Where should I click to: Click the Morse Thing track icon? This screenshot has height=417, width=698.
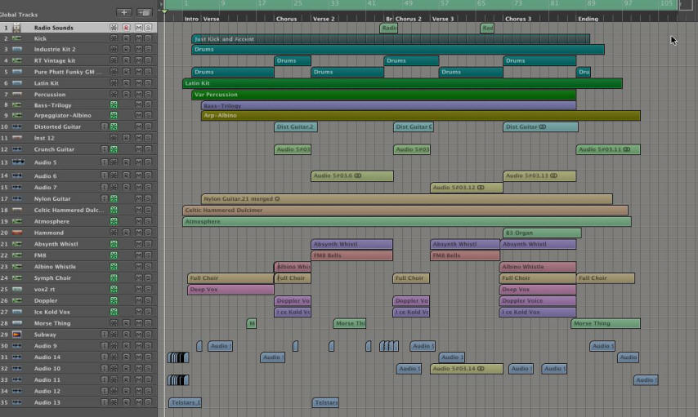tap(17, 323)
